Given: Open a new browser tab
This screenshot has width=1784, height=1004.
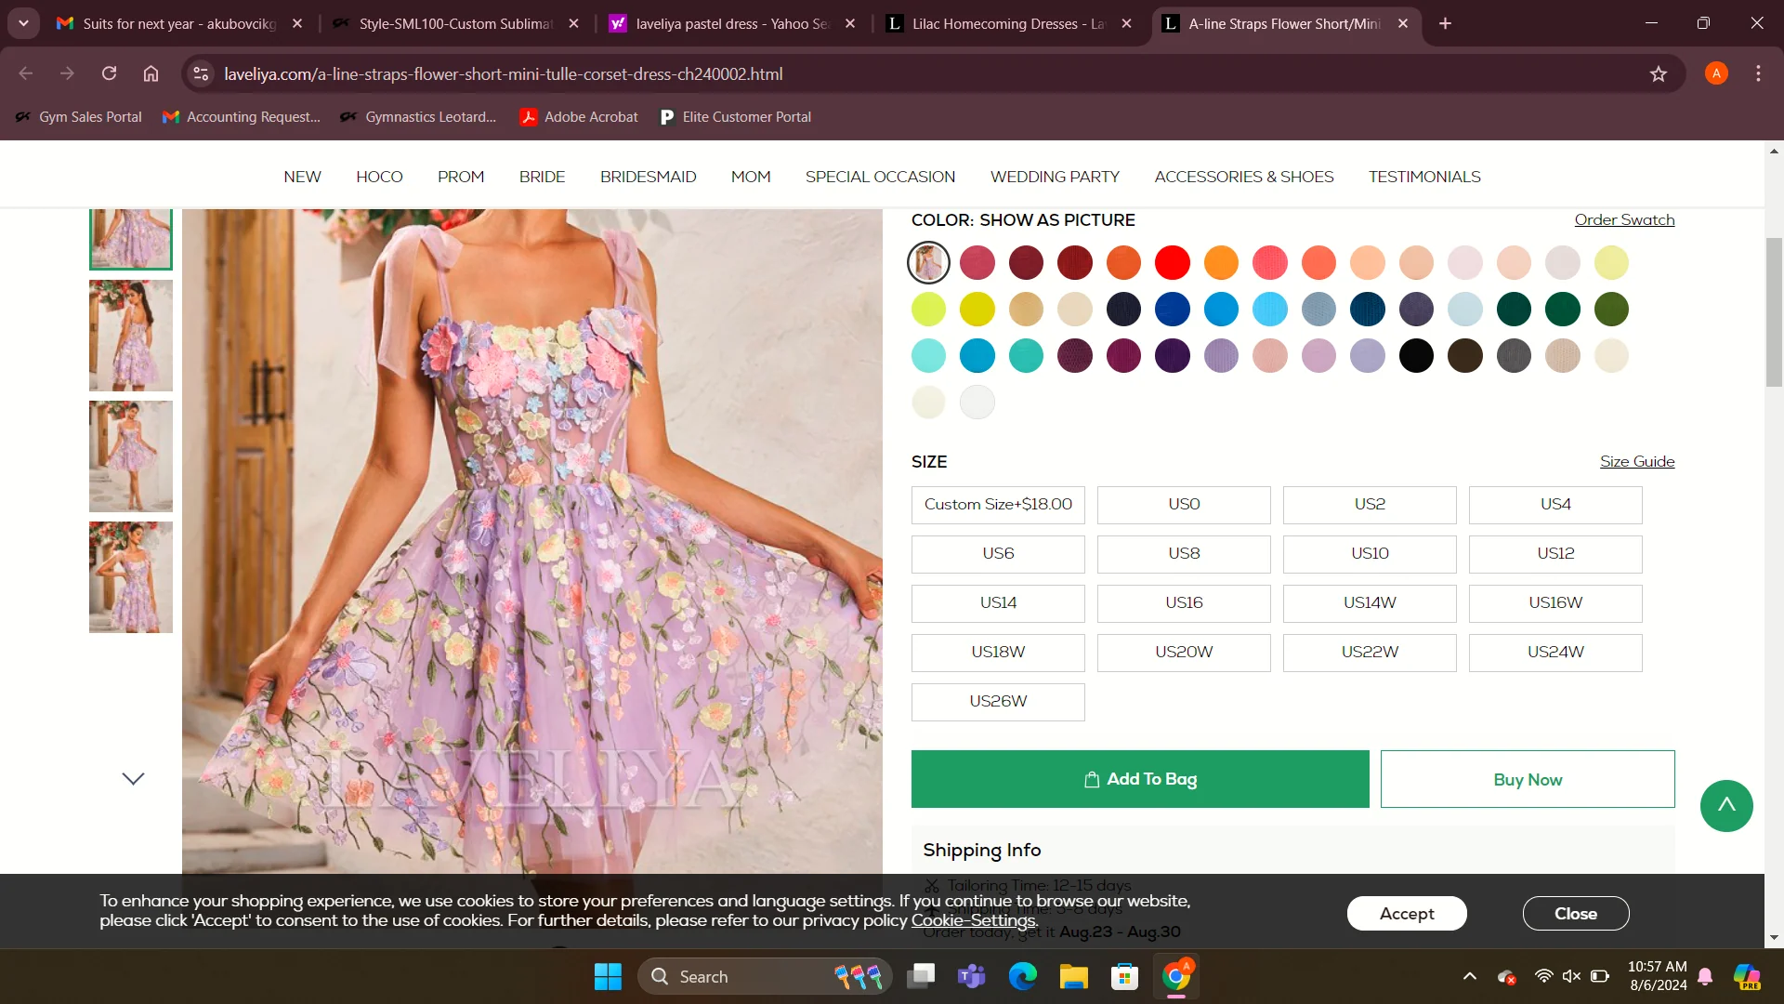Looking at the screenshot, I should [x=1445, y=23].
